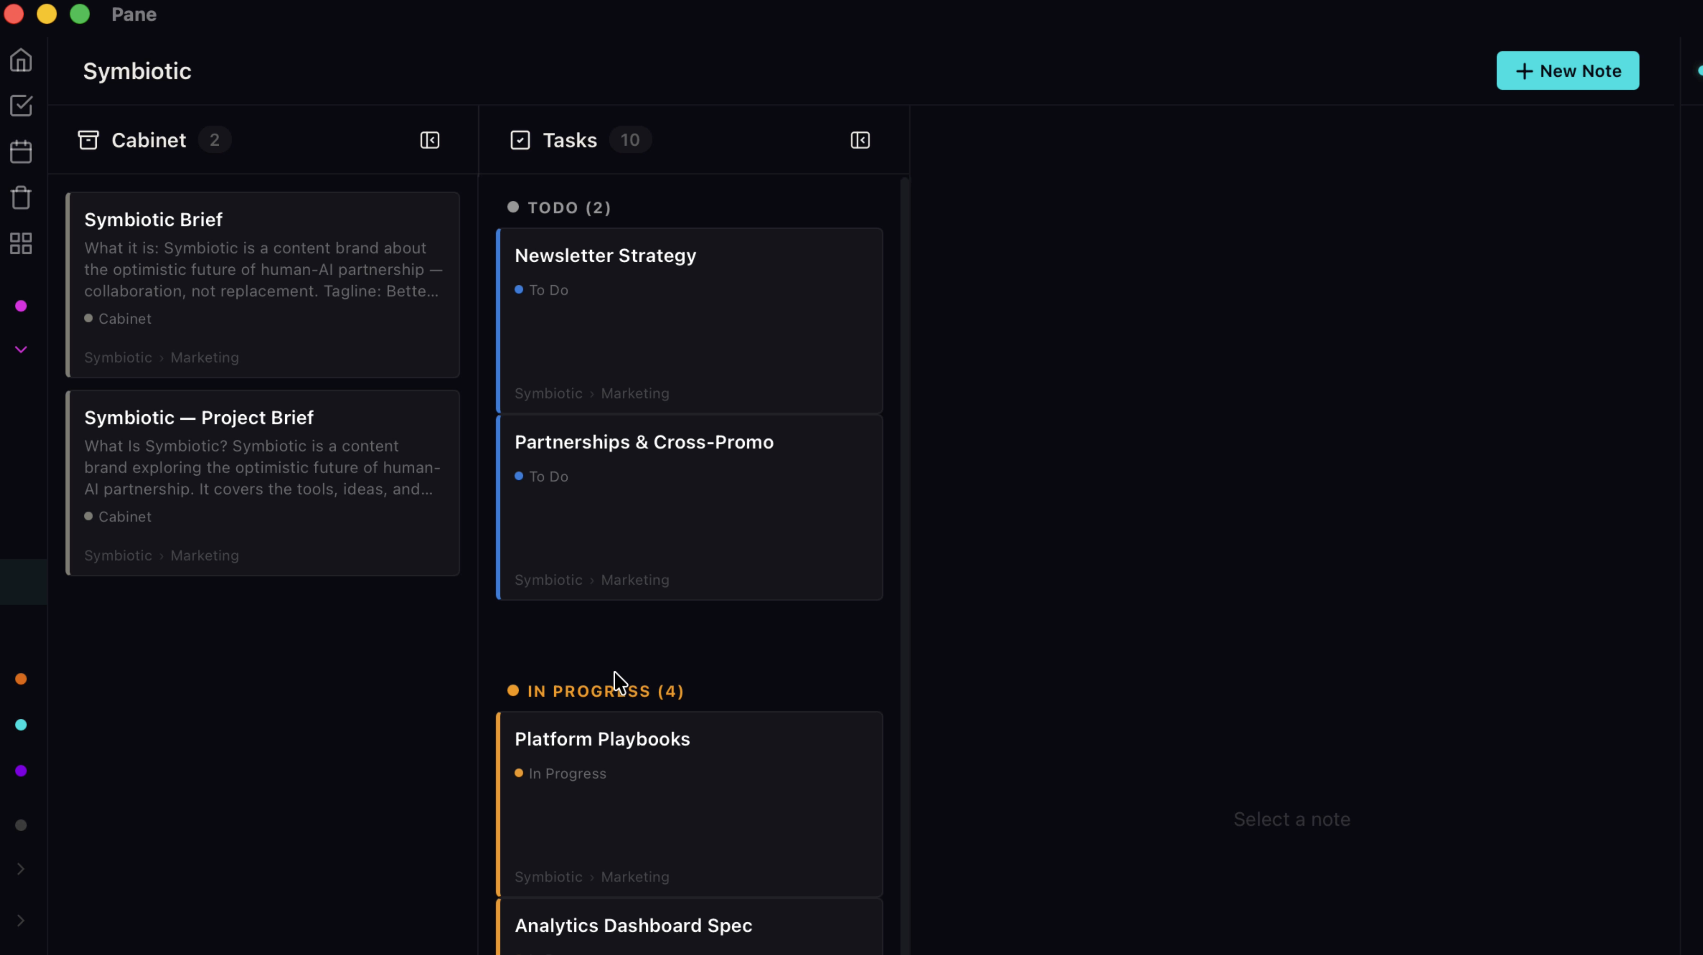
Task: Open the Tasks checkbox icon in sidebar
Action: (21, 106)
